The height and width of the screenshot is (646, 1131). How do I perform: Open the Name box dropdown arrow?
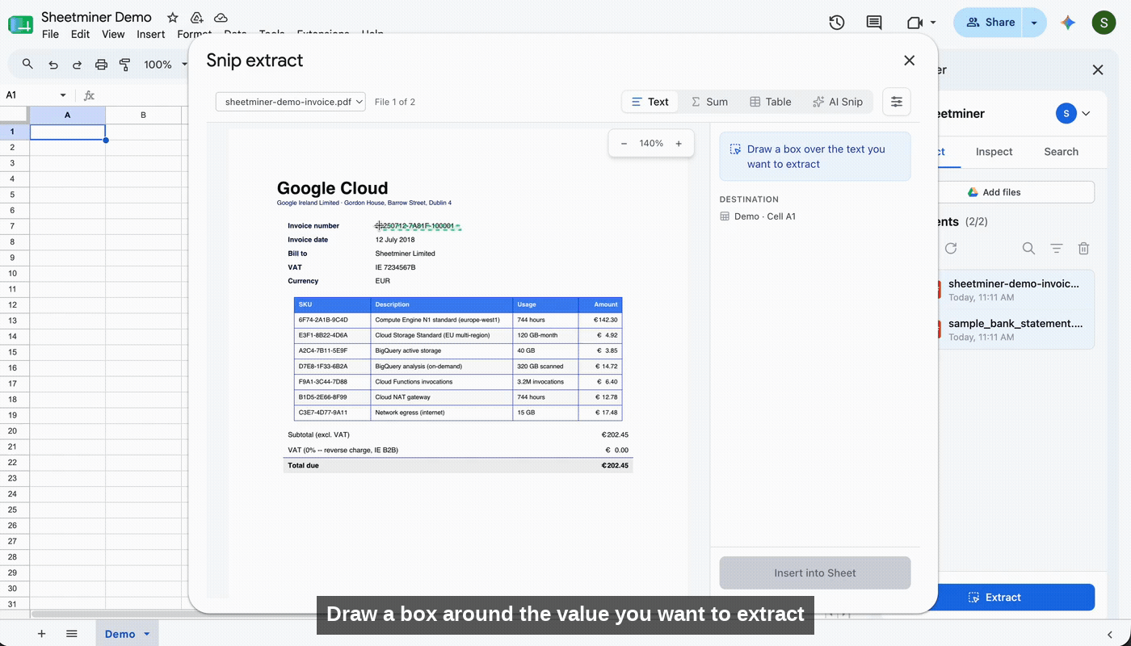[63, 95]
